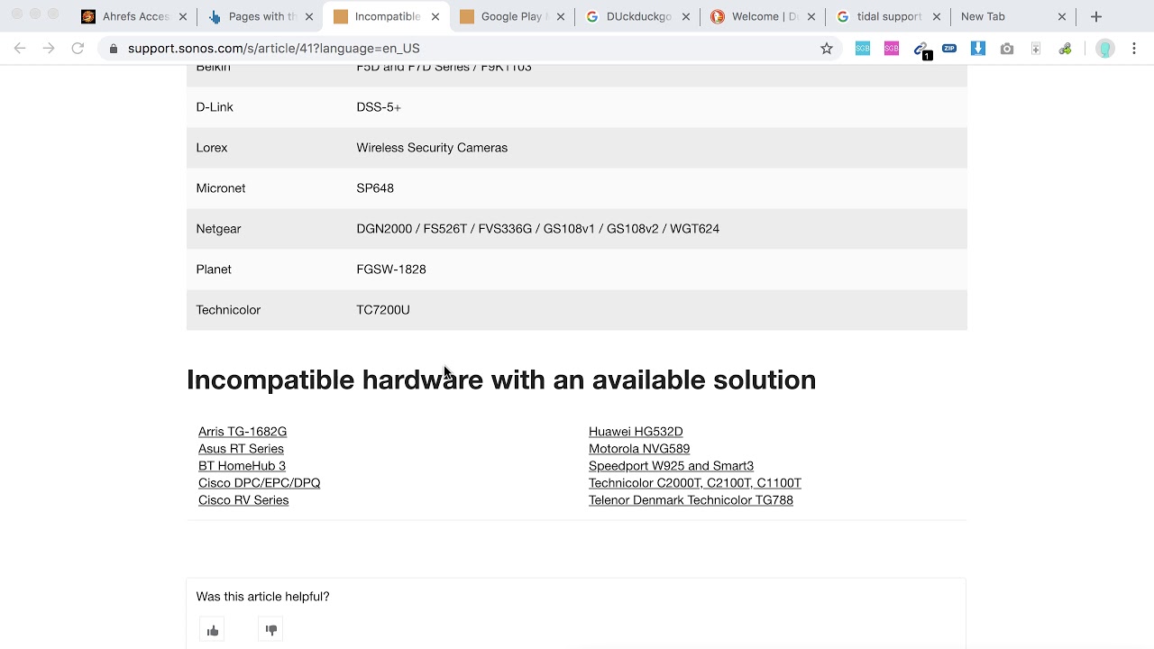The image size is (1154, 649).
Task: Select the TC7200U model cell
Action: point(383,310)
